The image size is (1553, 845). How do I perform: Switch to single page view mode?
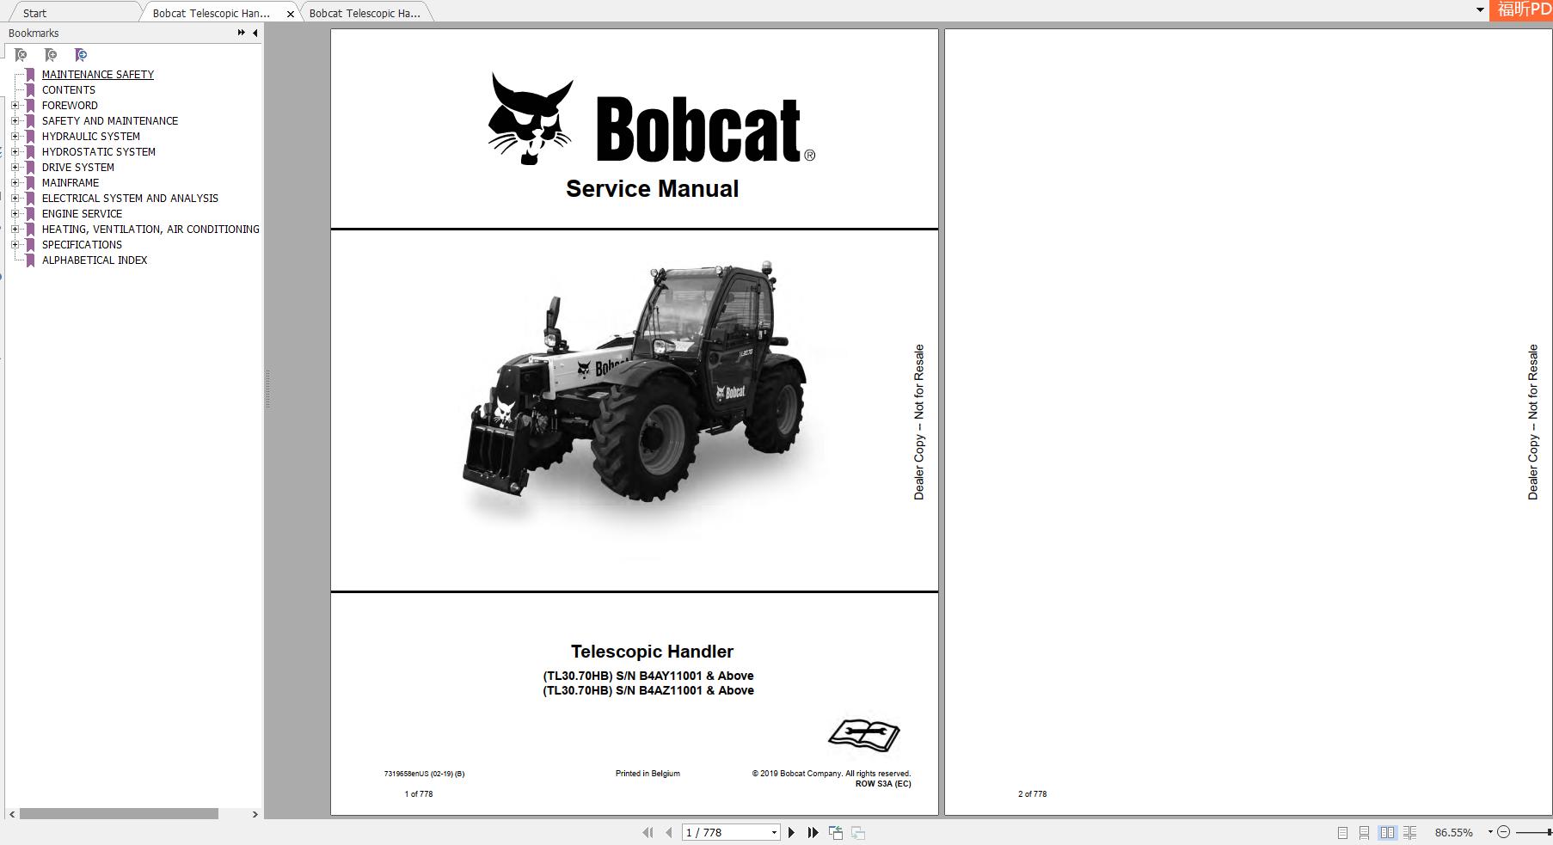[x=1343, y=831]
